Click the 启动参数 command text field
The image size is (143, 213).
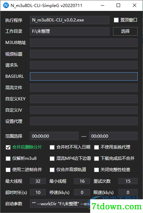point(60,203)
